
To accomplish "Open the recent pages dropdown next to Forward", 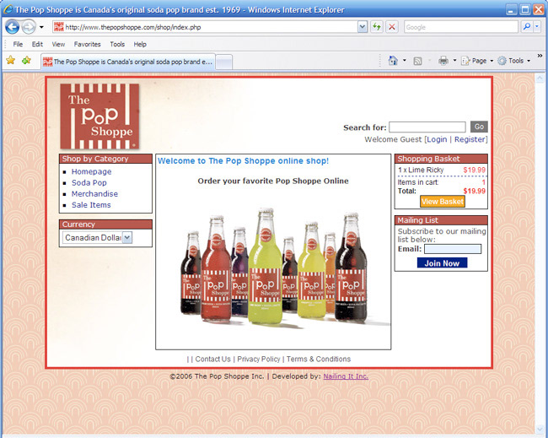I will 41,27.
